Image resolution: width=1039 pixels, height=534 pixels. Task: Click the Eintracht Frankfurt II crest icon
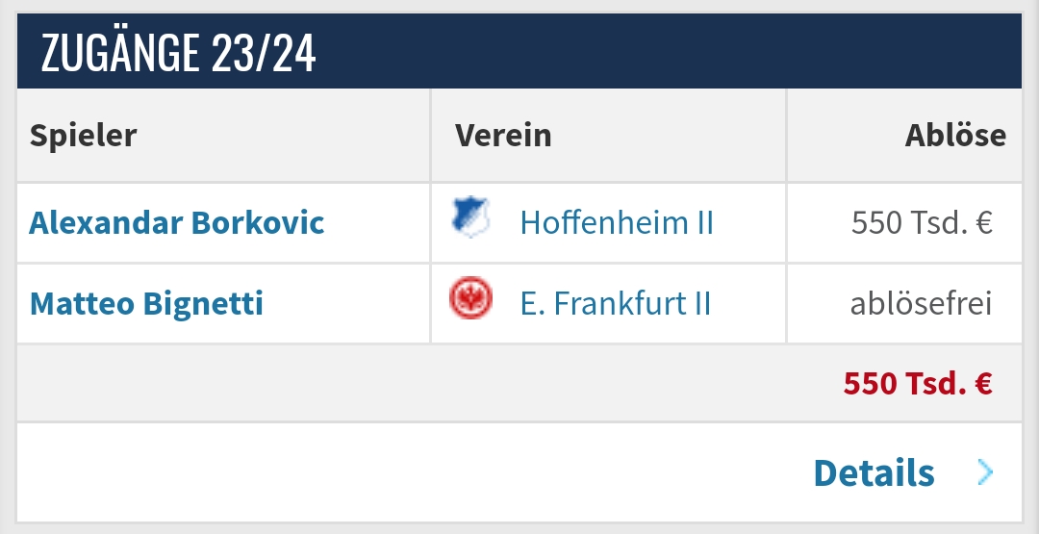(471, 298)
